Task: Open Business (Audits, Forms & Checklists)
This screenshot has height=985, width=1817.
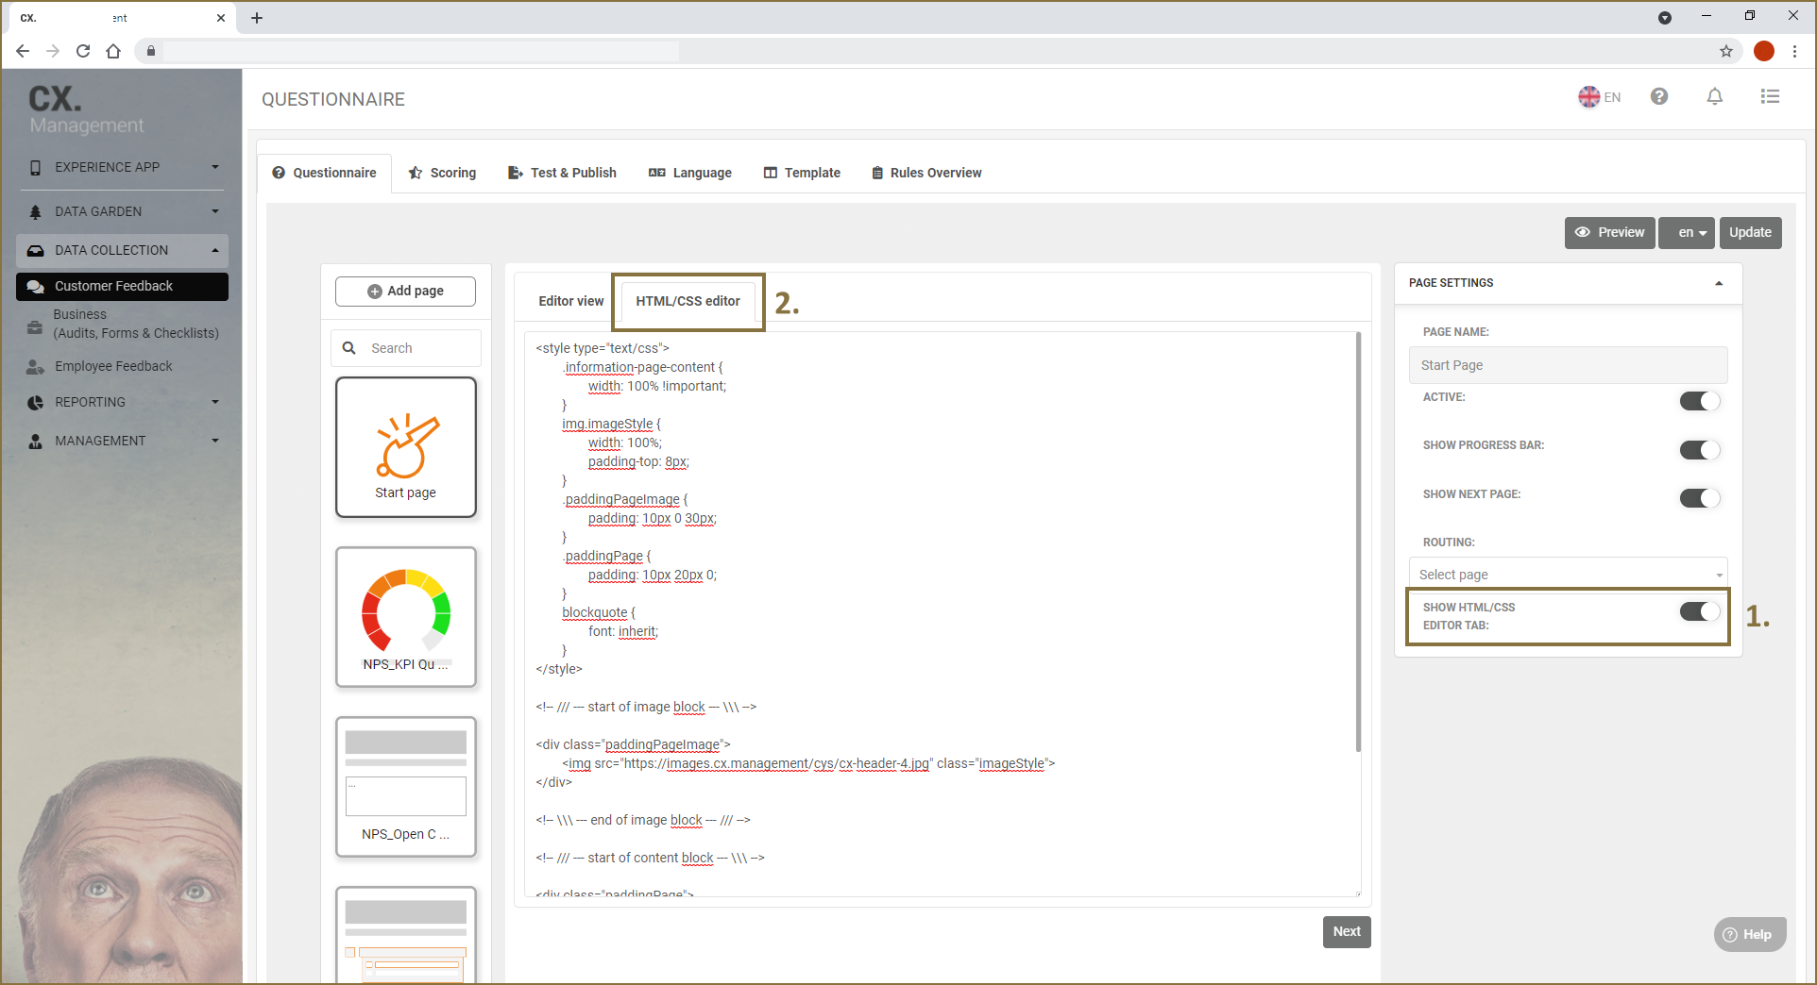Action: 135,324
